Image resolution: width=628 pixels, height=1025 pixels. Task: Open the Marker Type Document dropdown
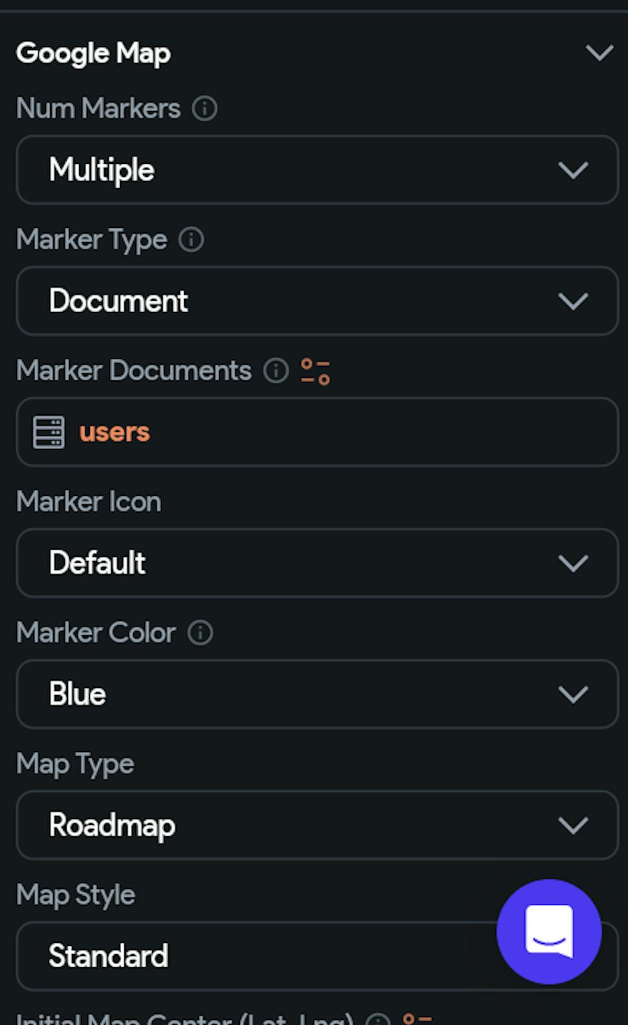tap(317, 301)
